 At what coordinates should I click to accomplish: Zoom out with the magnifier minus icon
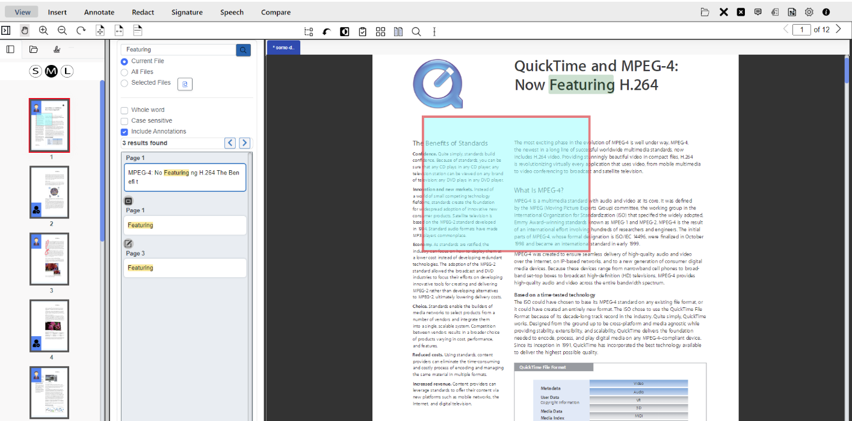coord(62,30)
